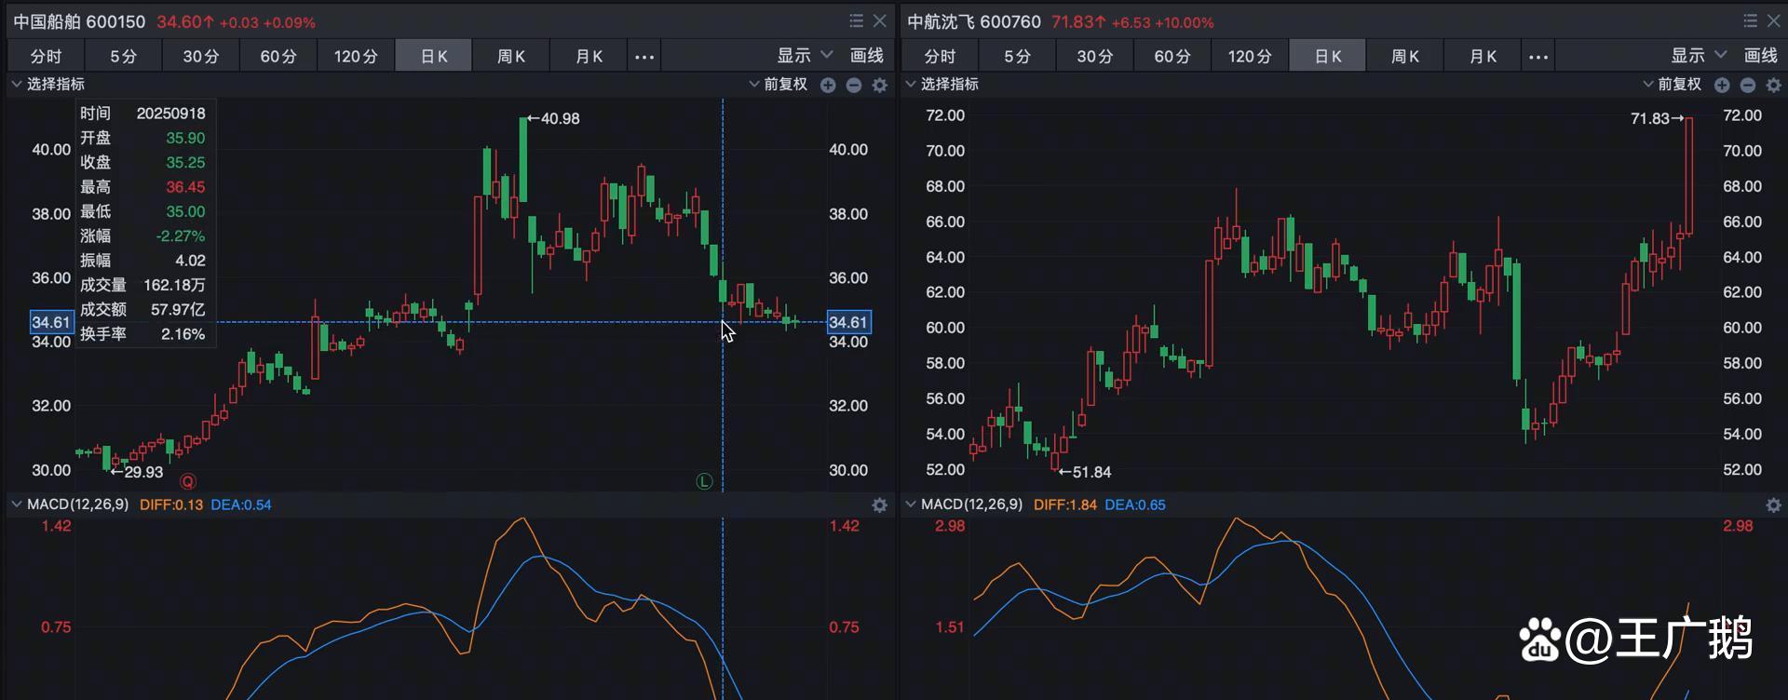Open list menu icon in 中国船舶 panel
This screenshot has height=700, width=1788.
856,20
